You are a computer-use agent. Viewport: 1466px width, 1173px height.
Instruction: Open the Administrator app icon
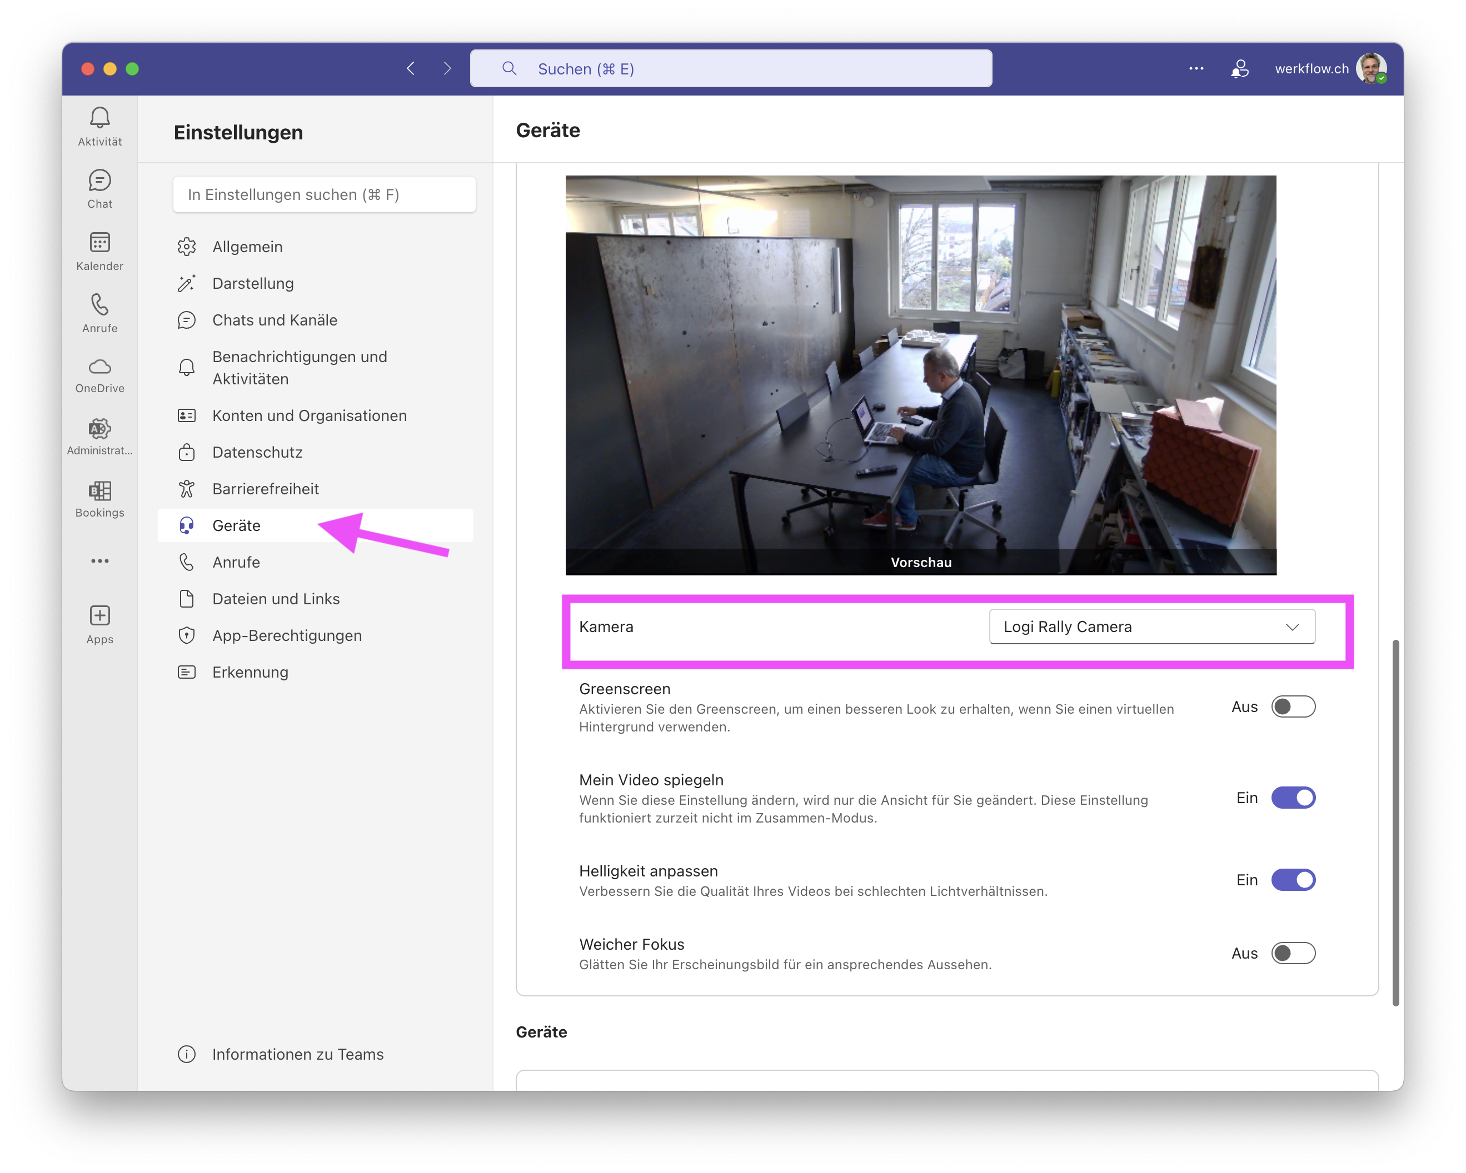point(99,429)
